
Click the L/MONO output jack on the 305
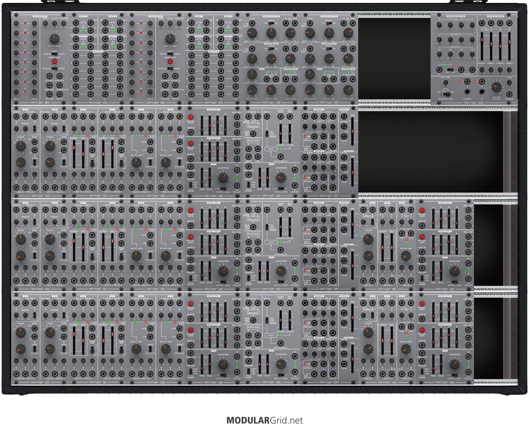467,91
